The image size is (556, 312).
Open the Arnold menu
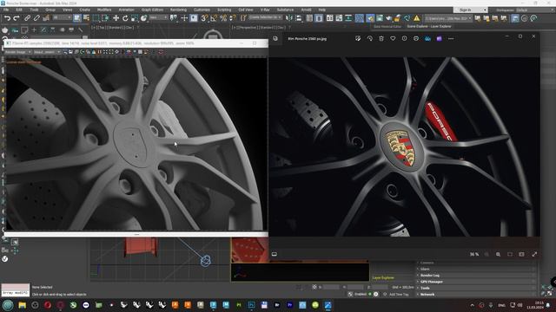306,10
